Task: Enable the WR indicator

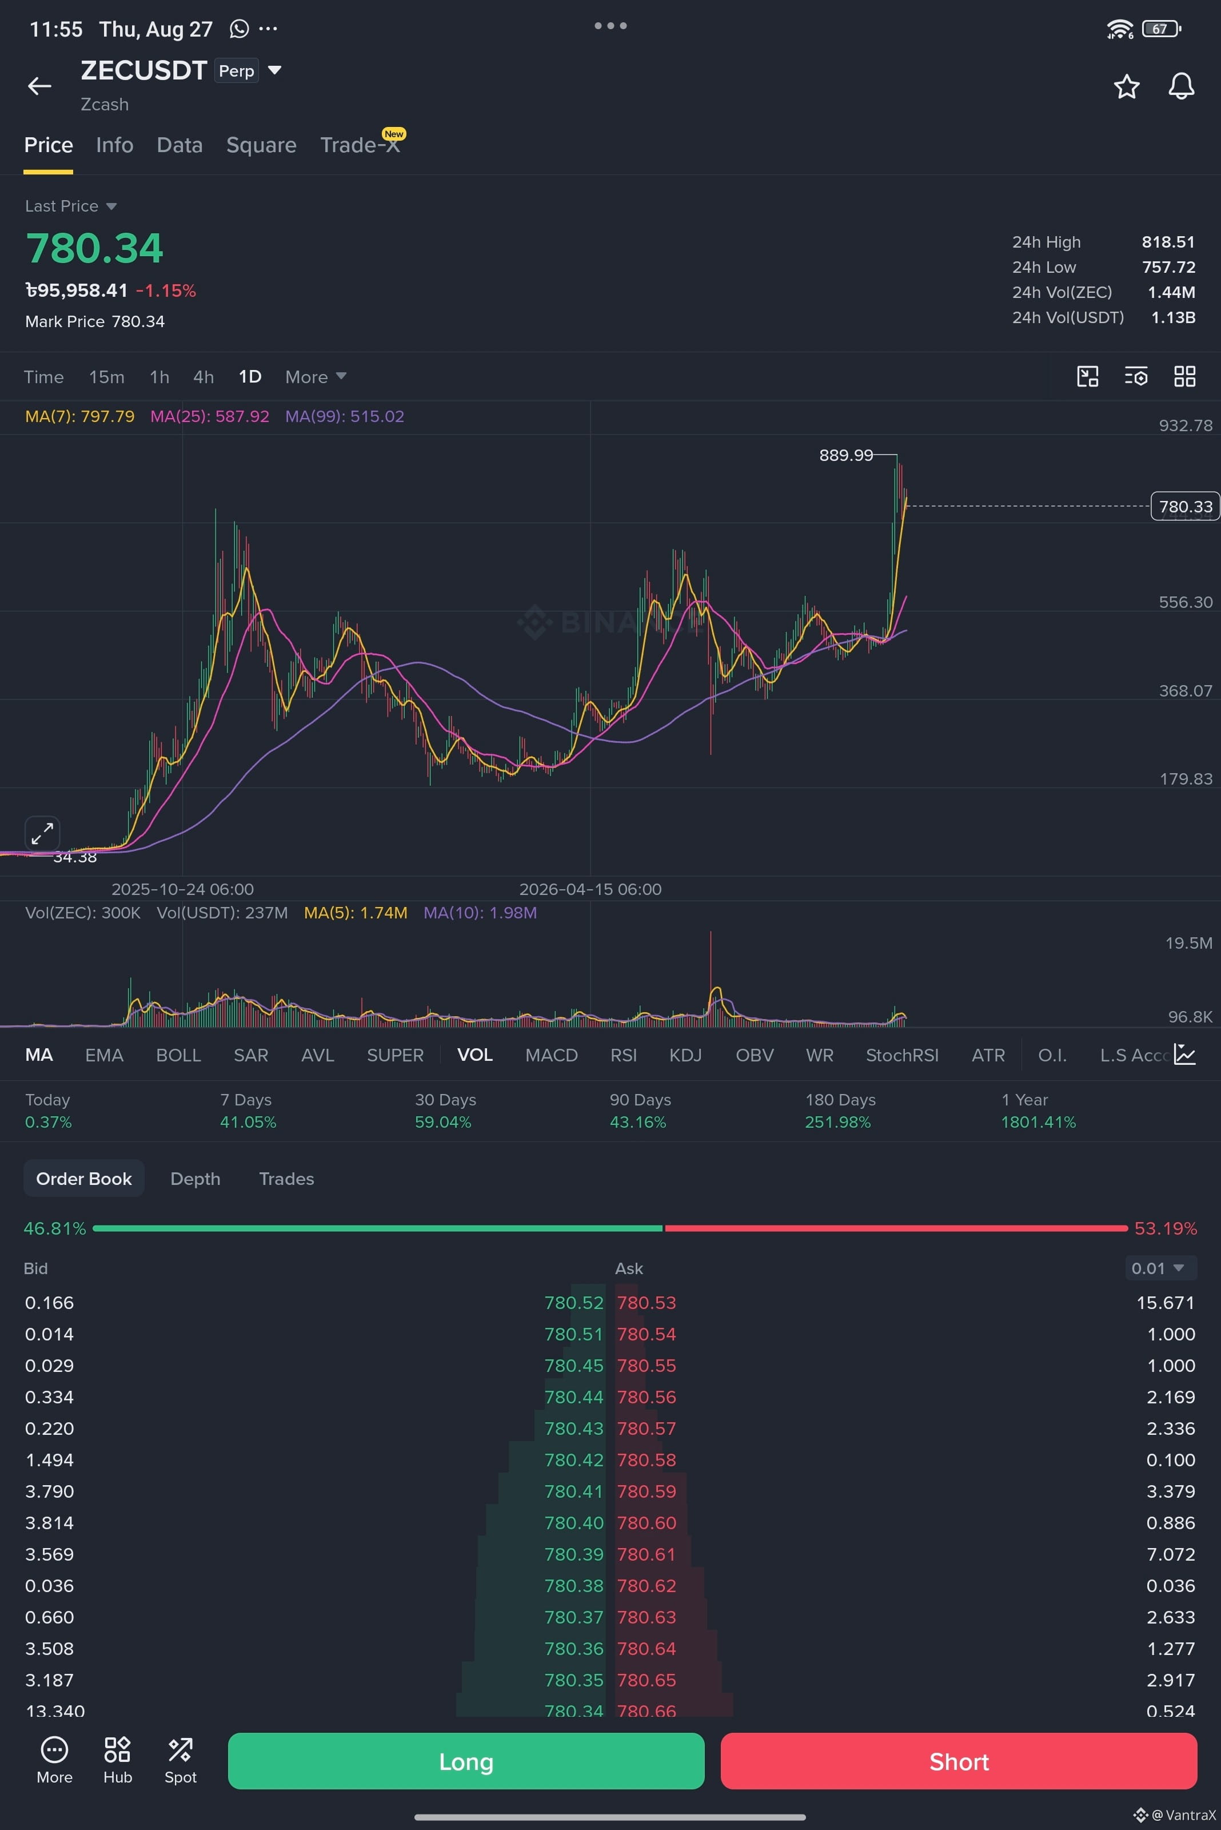Action: (x=819, y=1055)
